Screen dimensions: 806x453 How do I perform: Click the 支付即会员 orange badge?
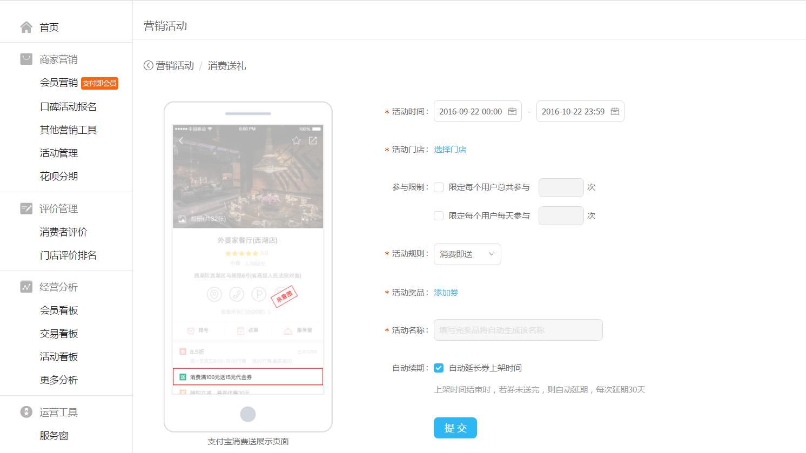tap(100, 83)
